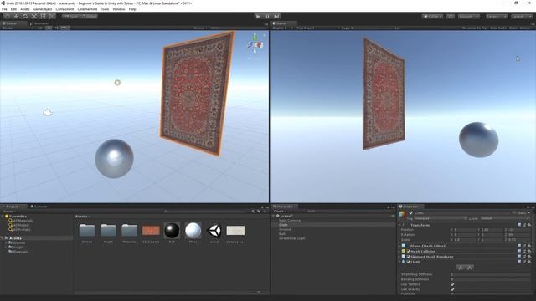Select Main Camera in Hierarchy
536x301 pixels.
[290, 221]
